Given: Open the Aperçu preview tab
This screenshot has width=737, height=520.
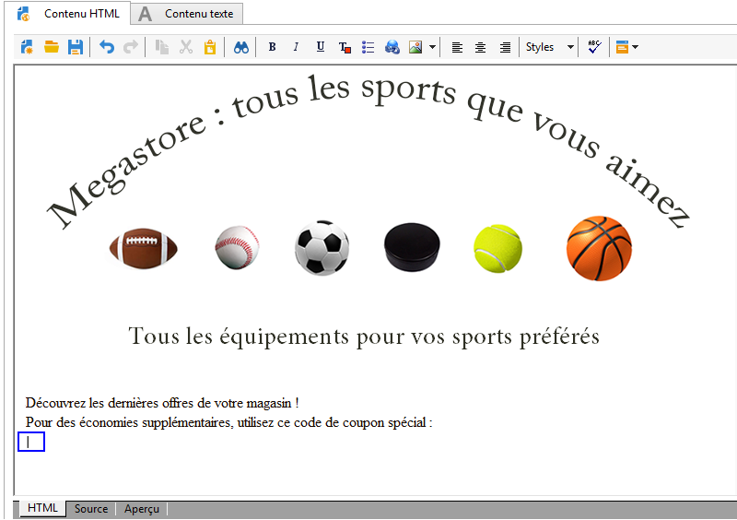Looking at the screenshot, I should point(142,509).
